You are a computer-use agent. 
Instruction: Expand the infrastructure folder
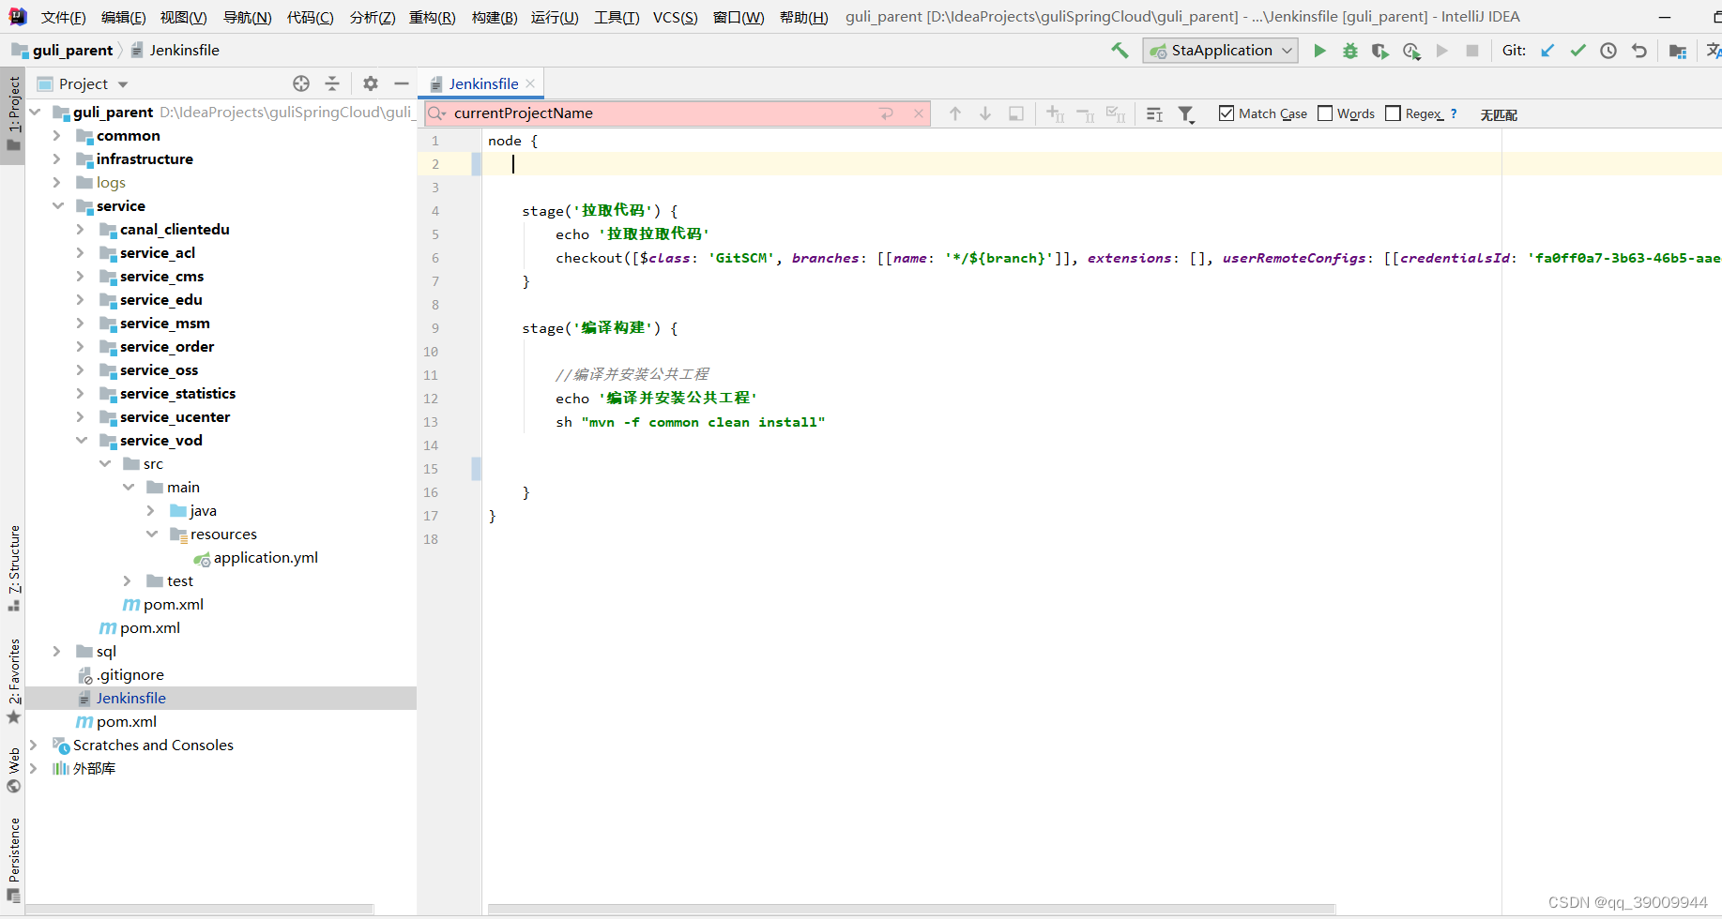pyautogui.click(x=56, y=159)
